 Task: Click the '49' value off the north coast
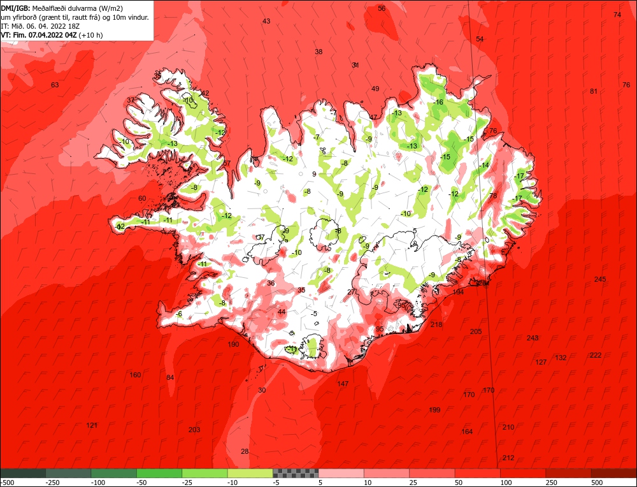coord(375,89)
